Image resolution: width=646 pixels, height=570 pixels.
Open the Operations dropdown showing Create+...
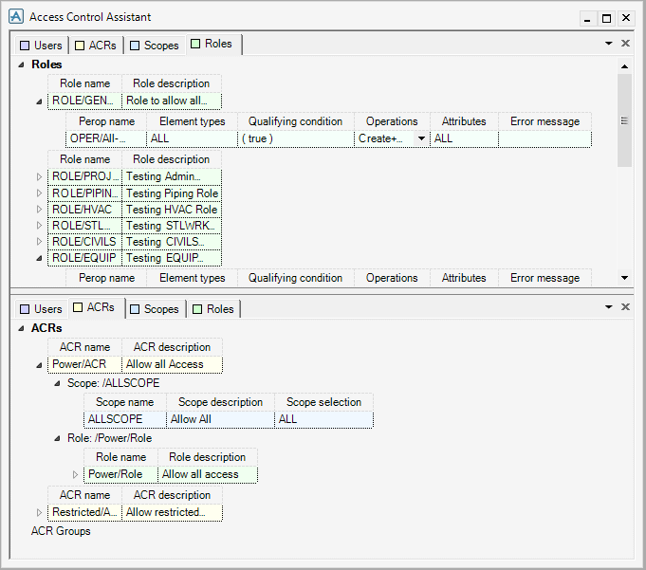click(421, 138)
